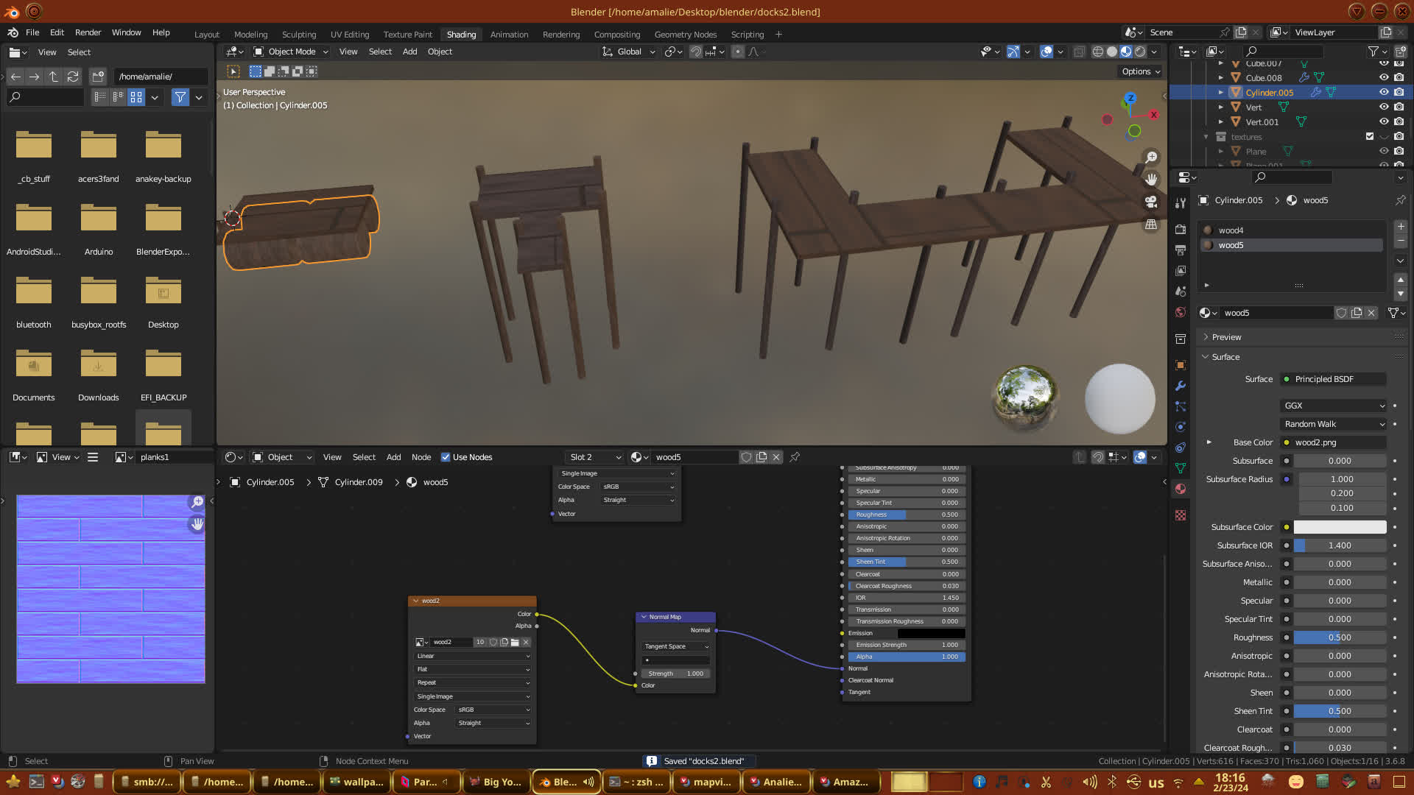1414x795 pixels.
Task: Open the Modifier properties wrench tab
Action: click(x=1181, y=386)
